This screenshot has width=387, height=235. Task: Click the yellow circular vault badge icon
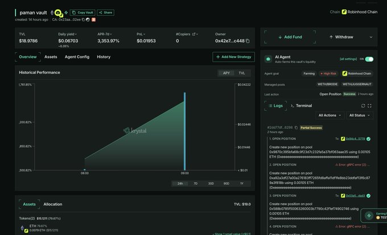tap(58, 12)
